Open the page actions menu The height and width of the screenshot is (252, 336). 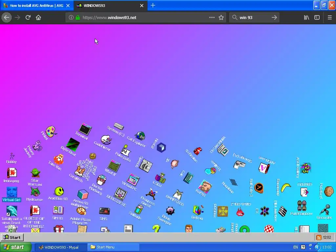212,17
